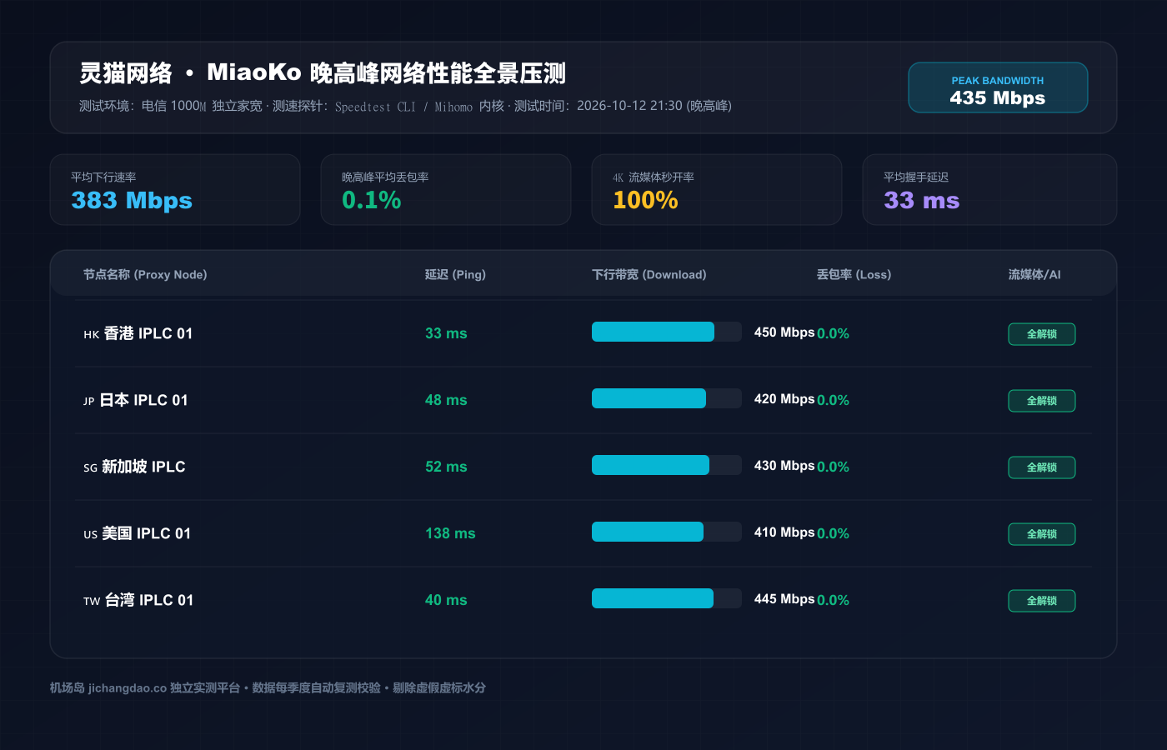
Task: Click the 机场岛 jichangdao.co footer text
Action: (268, 687)
